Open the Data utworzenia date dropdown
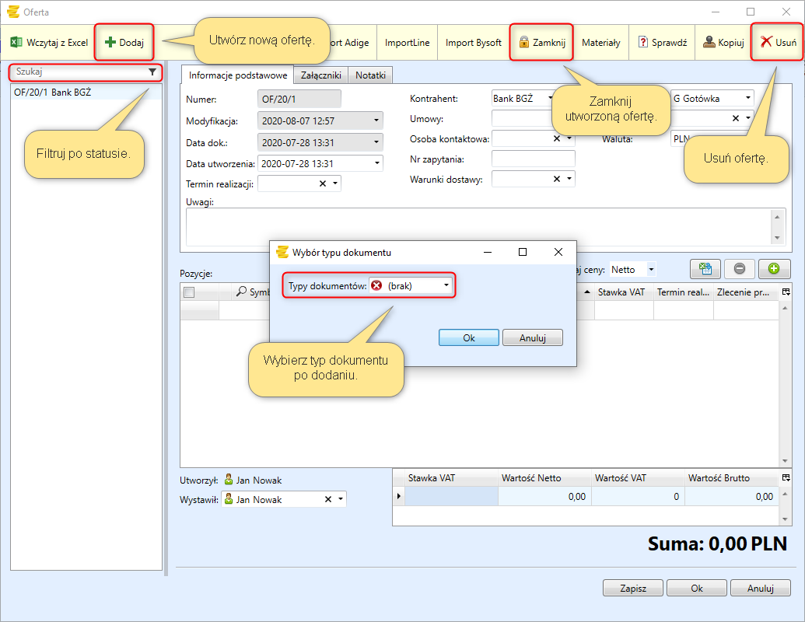 coord(377,164)
